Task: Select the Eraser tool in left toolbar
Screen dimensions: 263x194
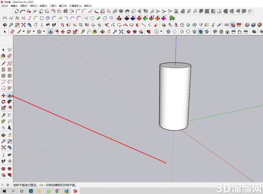Action: click(x=9, y=56)
